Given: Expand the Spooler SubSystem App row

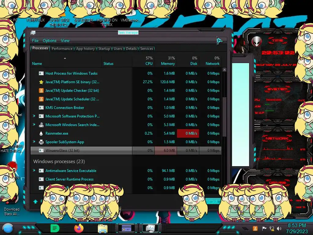Looking at the screenshot, I should click(x=34, y=142).
